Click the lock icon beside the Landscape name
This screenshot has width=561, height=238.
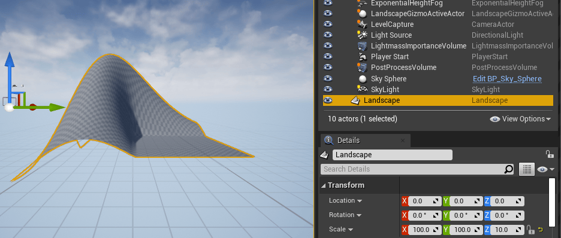point(549,154)
